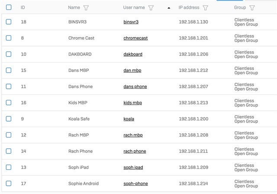
Task: Open the Group column filter icon
Action: (x=252, y=8)
